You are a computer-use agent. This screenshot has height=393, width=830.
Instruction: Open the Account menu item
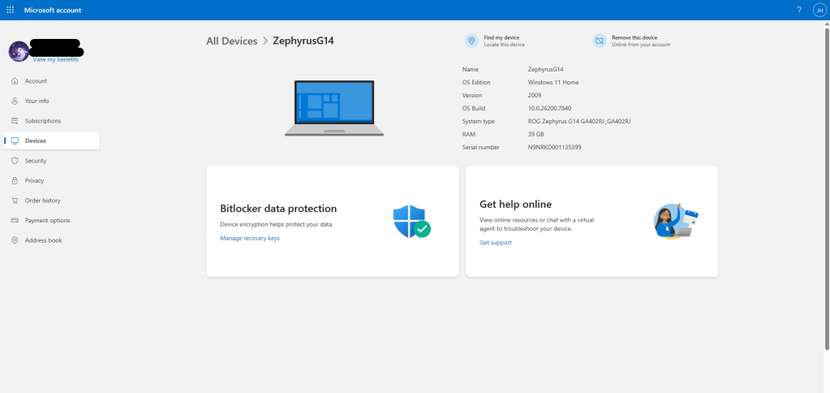[x=36, y=81]
